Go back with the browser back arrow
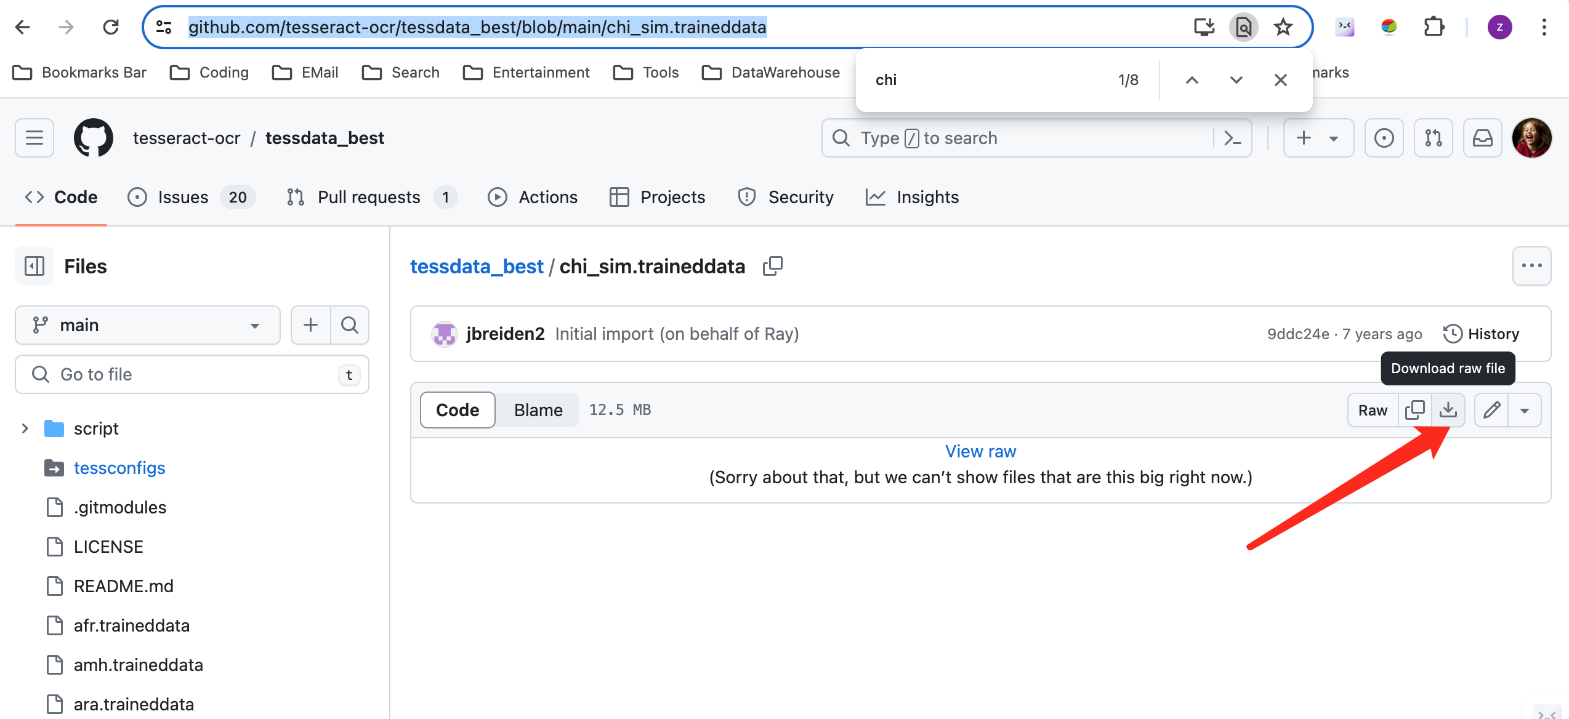The height and width of the screenshot is (719, 1569). 23,27
